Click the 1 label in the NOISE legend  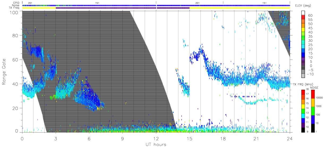point(317,131)
